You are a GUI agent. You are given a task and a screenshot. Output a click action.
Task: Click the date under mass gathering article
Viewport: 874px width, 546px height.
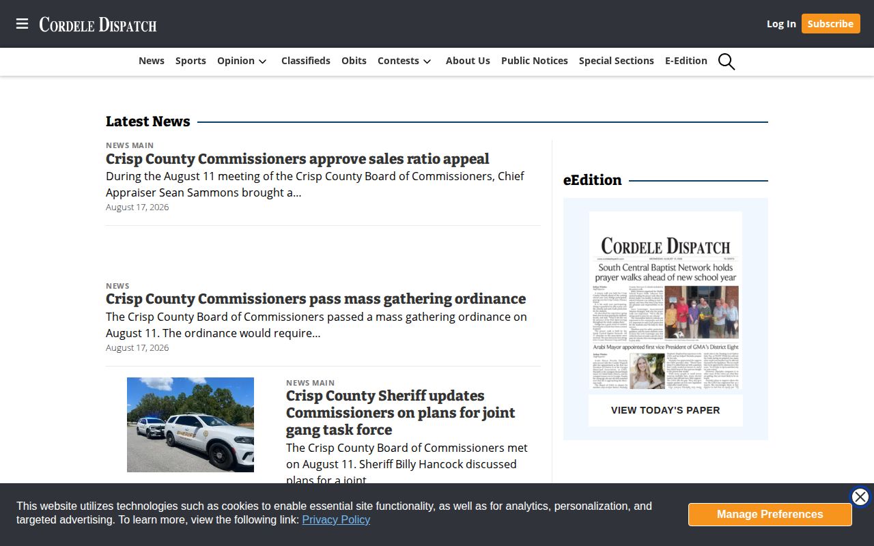(x=137, y=348)
